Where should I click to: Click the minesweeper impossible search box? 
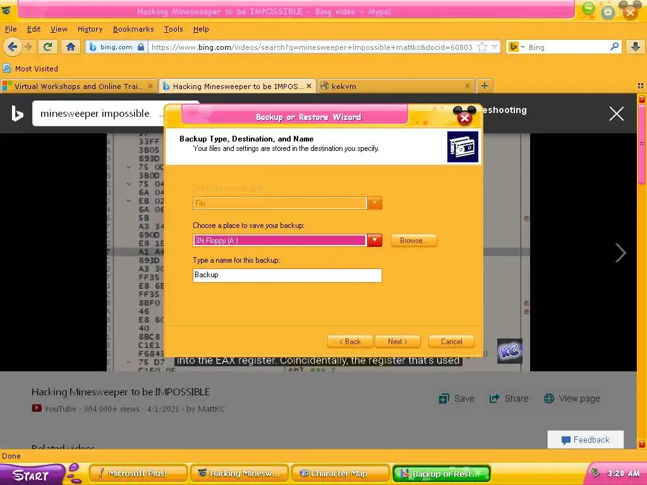coord(98,114)
